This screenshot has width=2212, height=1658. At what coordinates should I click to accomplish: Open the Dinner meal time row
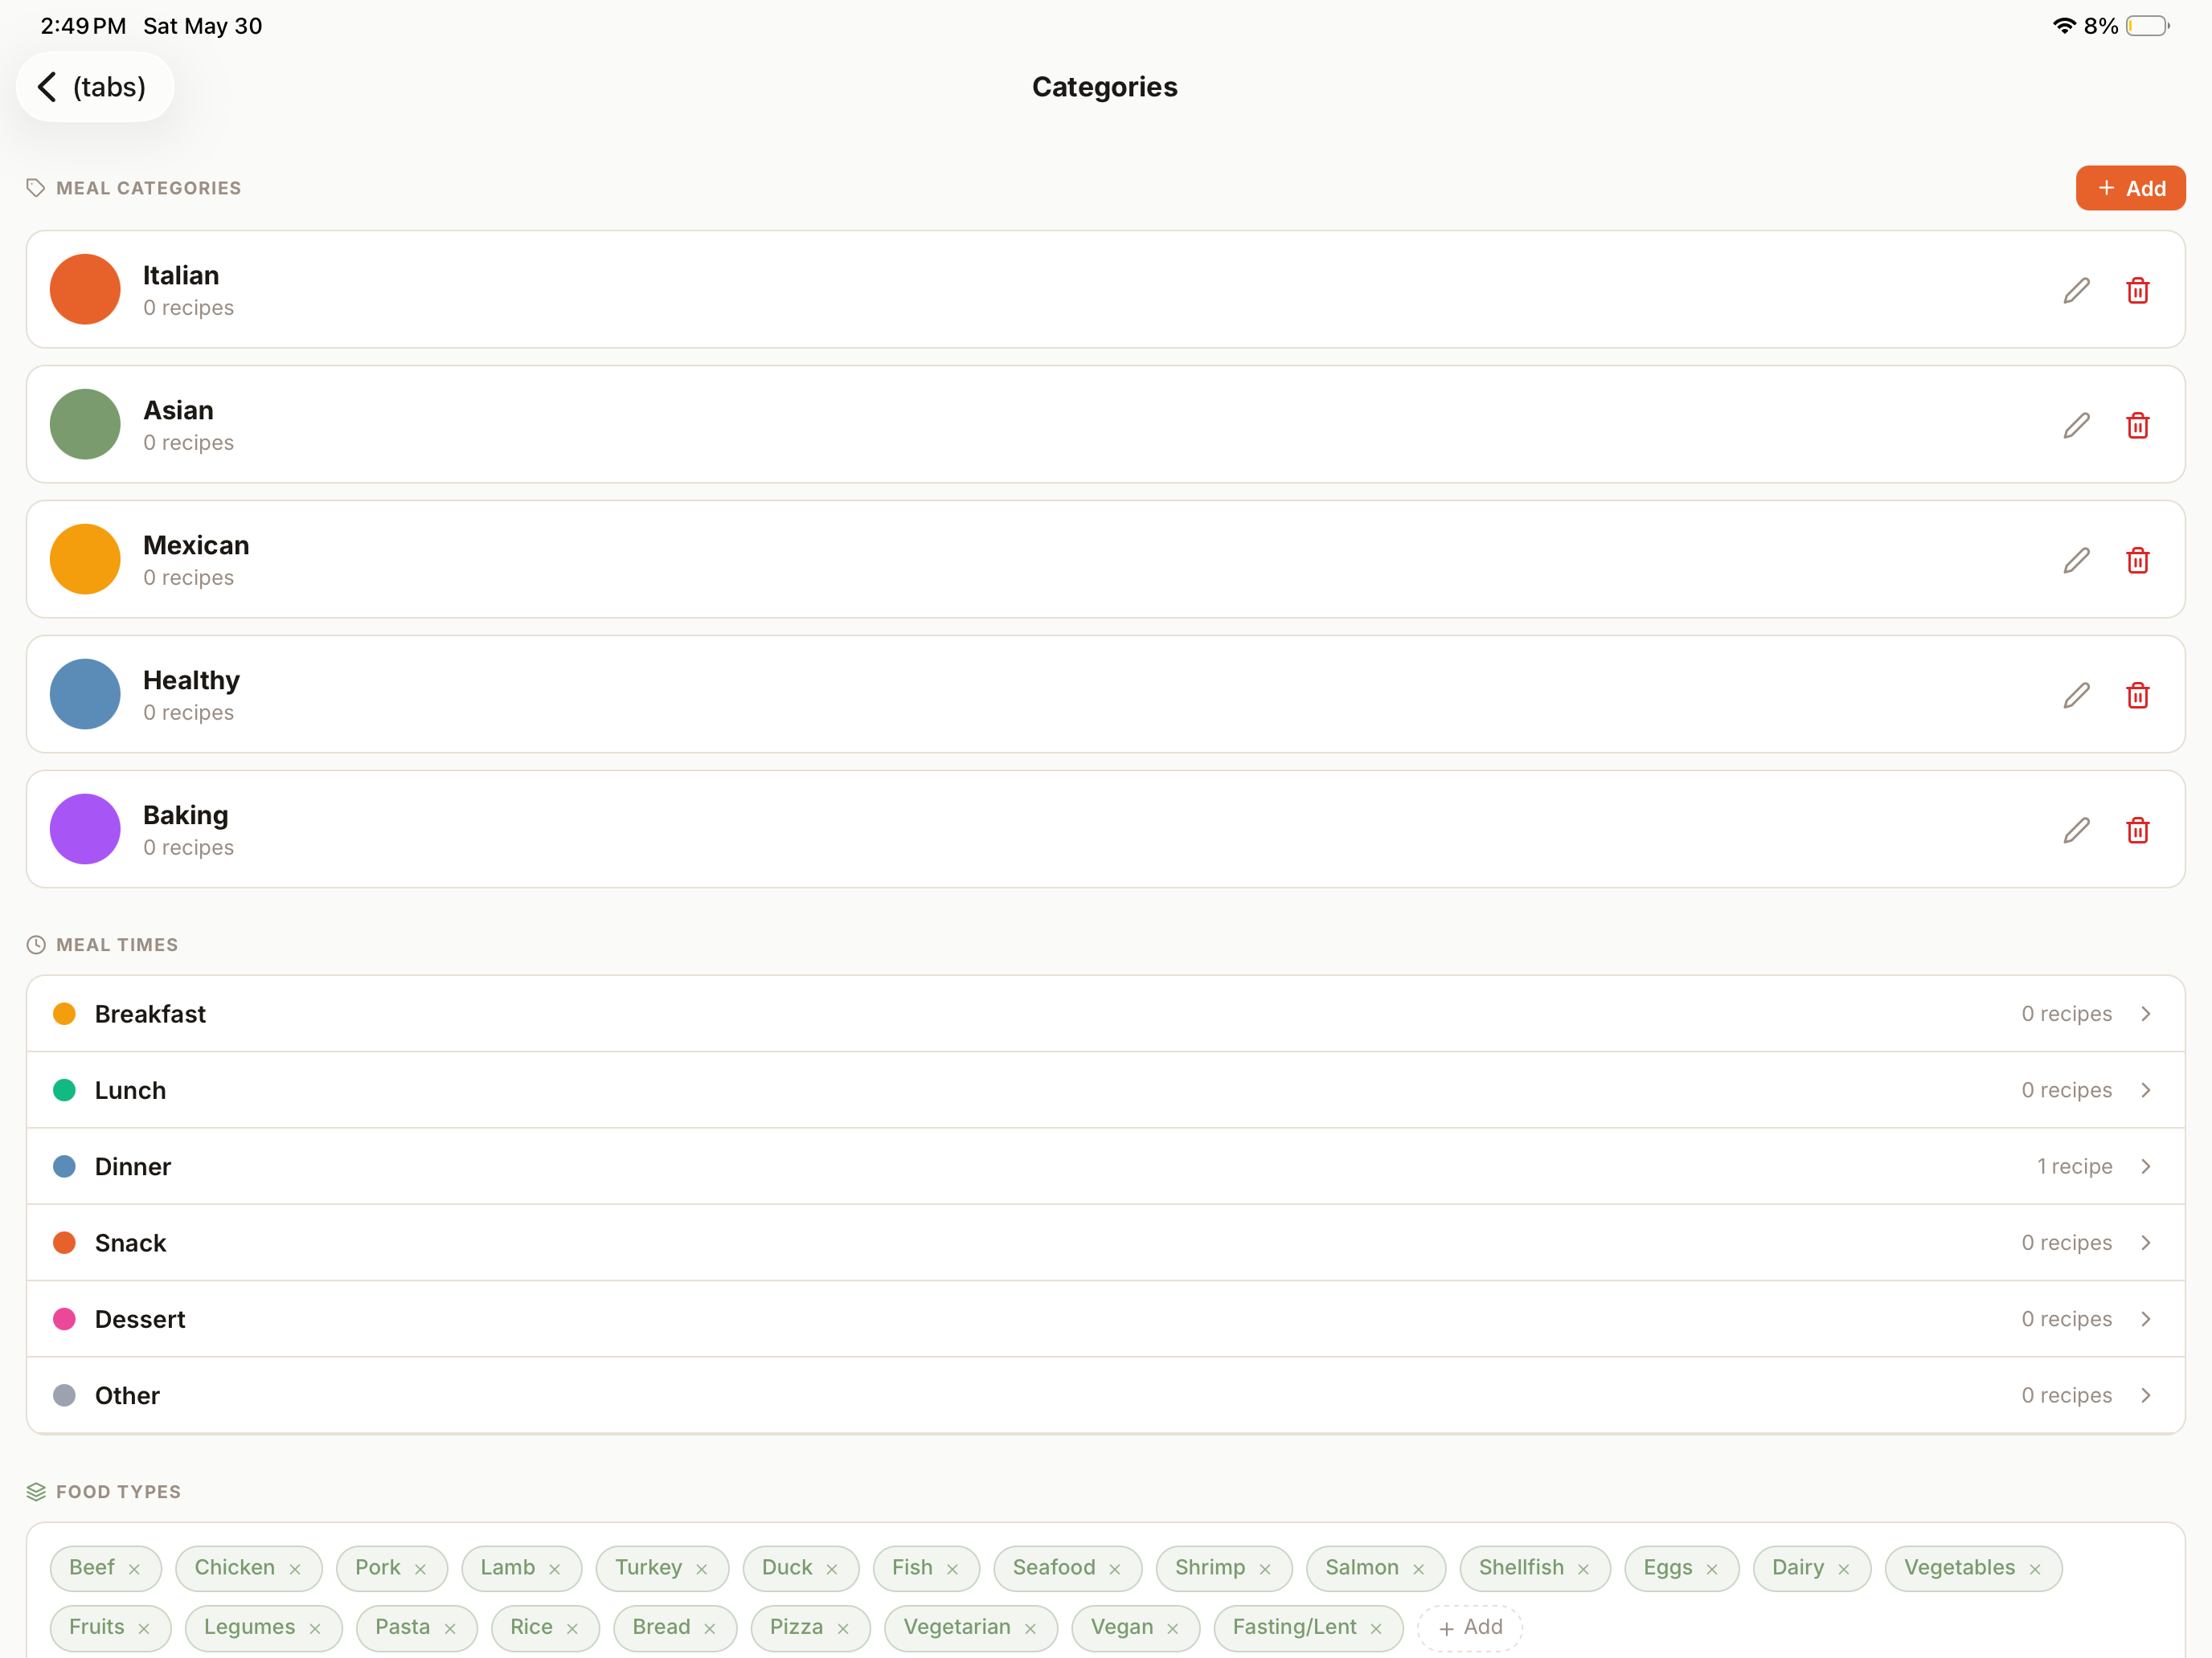point(1105,1166)
